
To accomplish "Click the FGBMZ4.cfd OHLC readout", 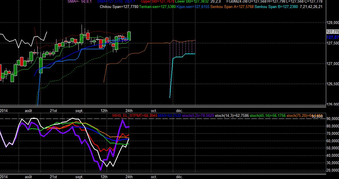I will click(x=274, y=1).
